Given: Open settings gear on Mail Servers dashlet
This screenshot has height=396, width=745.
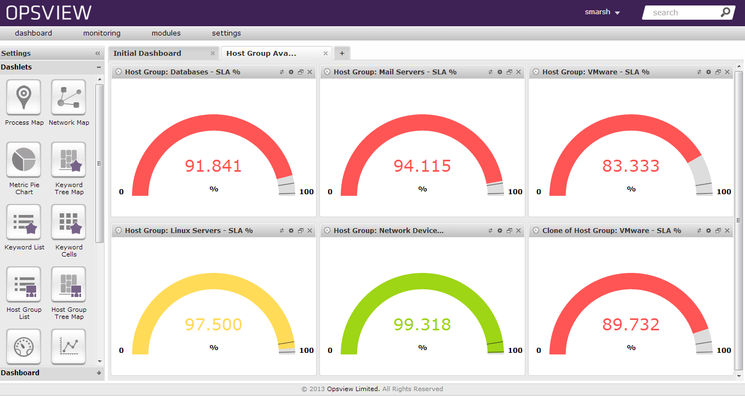Looking at the screenshot, I should (500, 72).
